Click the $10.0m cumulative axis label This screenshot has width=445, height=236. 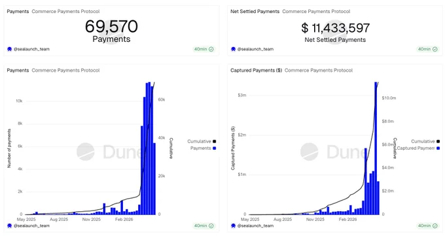(x=389, y=98)
